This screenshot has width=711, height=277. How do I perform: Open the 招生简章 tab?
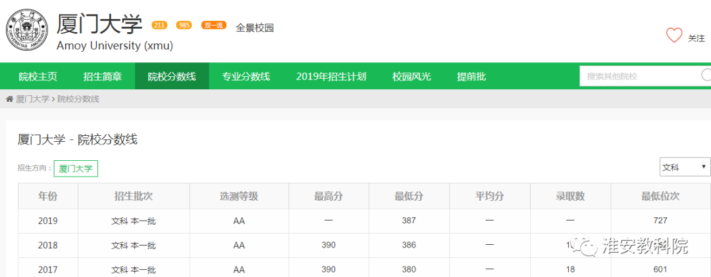103,76
